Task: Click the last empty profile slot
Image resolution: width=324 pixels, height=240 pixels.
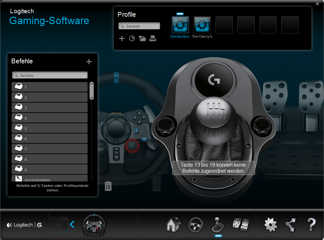Action: coord(290,25)
